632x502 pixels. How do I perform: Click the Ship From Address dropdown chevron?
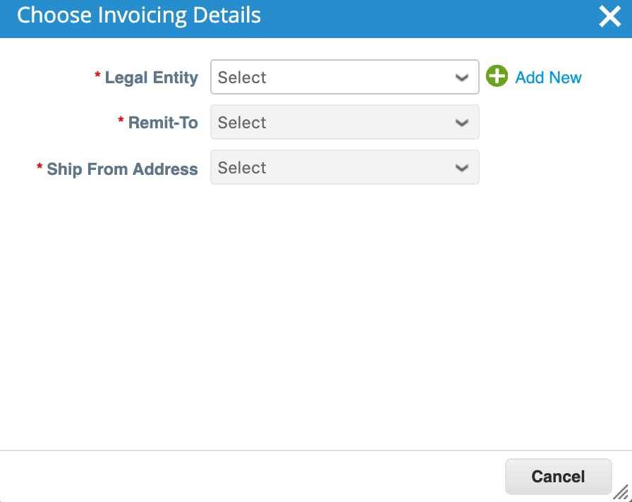(x=462, y=168)
